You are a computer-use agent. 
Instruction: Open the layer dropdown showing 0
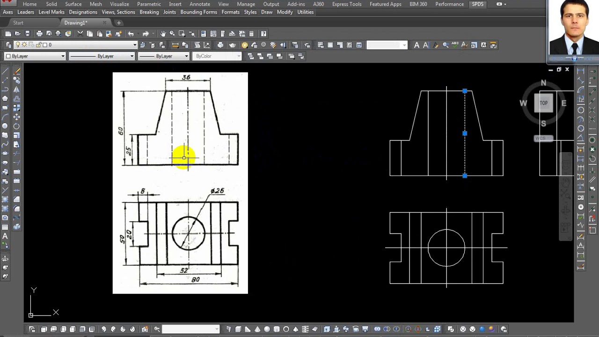pyautogui.click(x=75, y=45)
